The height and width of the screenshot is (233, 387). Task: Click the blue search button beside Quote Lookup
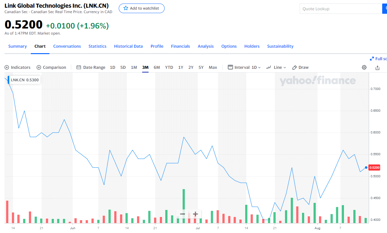click(x=384, y=9)
